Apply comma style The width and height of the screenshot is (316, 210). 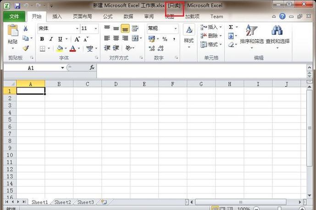[174, 39]
